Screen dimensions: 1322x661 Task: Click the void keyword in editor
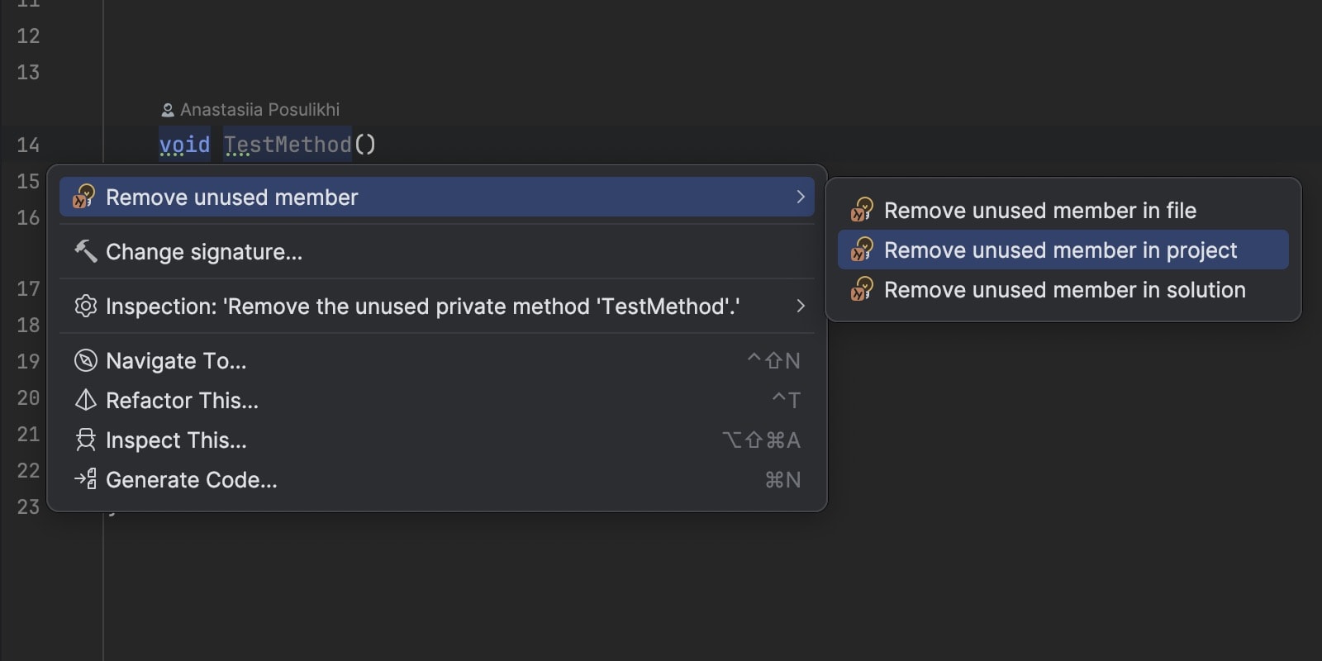(184, 145)
